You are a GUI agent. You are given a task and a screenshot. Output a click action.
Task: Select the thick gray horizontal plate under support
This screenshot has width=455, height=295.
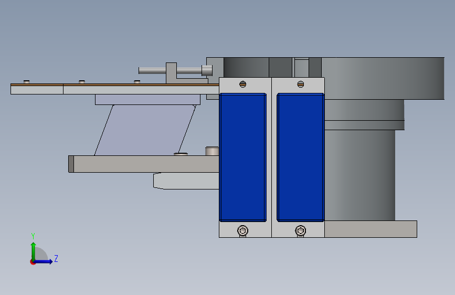(144, 164)
